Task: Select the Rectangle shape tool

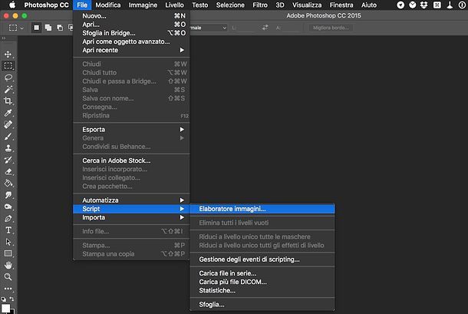Action: pos(8,253)
